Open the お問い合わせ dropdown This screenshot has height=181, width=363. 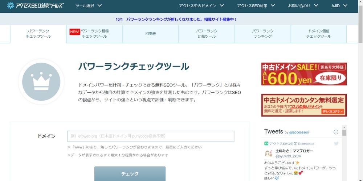[303, 5]
